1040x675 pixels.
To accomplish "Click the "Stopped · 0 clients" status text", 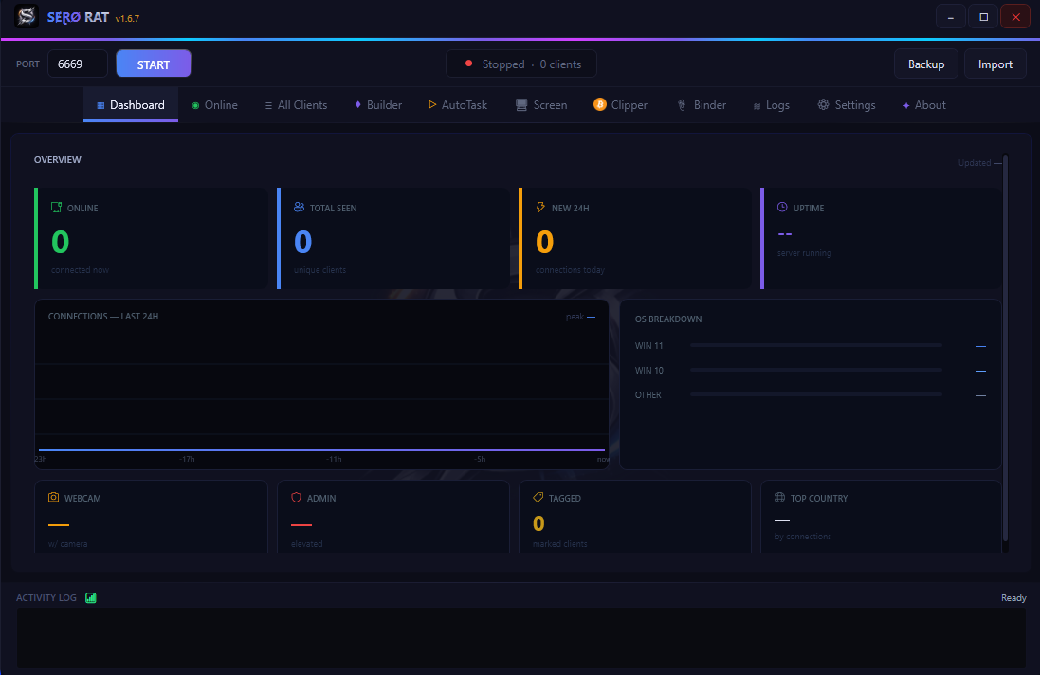I will [x=531, y=64].
